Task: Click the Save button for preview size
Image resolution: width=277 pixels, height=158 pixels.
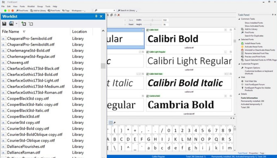Action: (x=131, y=20)
